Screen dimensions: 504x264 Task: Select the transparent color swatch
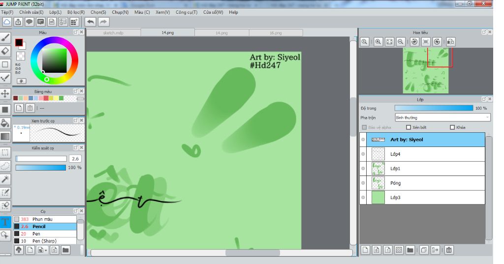[21, 56]
